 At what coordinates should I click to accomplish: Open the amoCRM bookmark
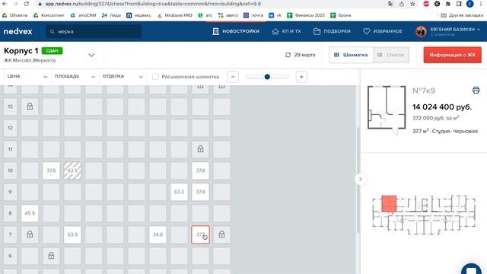point(83,15)
